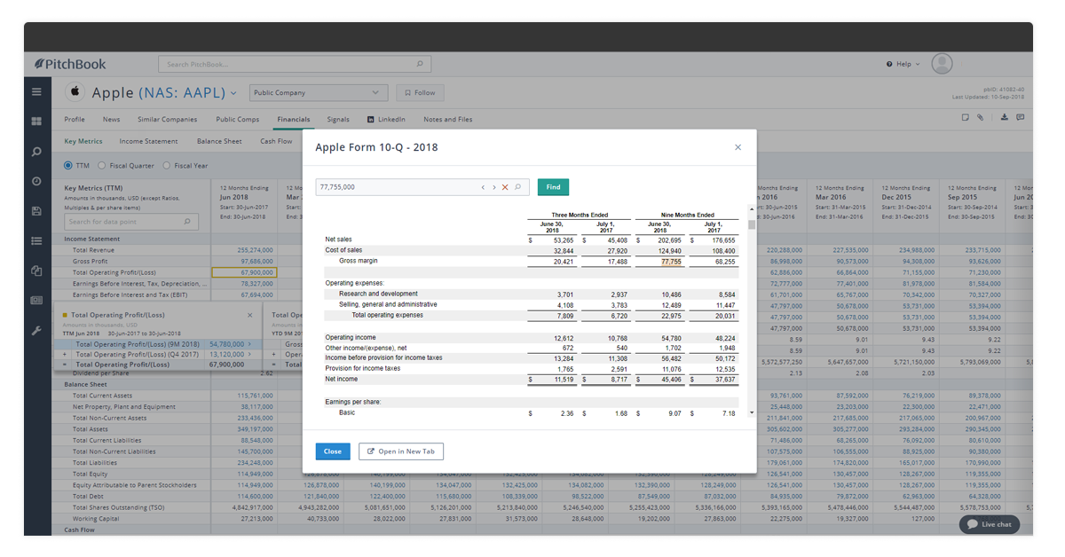The width and height of the screenshot is (1065, 557).
Task: Click the saved items disk icon in sidebar
Action: point(36,211)
